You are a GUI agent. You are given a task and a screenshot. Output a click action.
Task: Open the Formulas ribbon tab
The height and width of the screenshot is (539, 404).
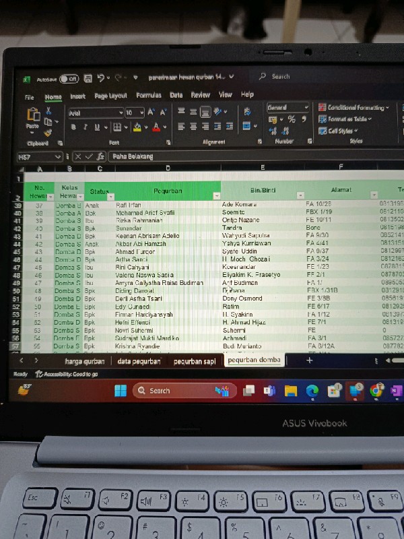pyautogui.click(x=148, y=96)
